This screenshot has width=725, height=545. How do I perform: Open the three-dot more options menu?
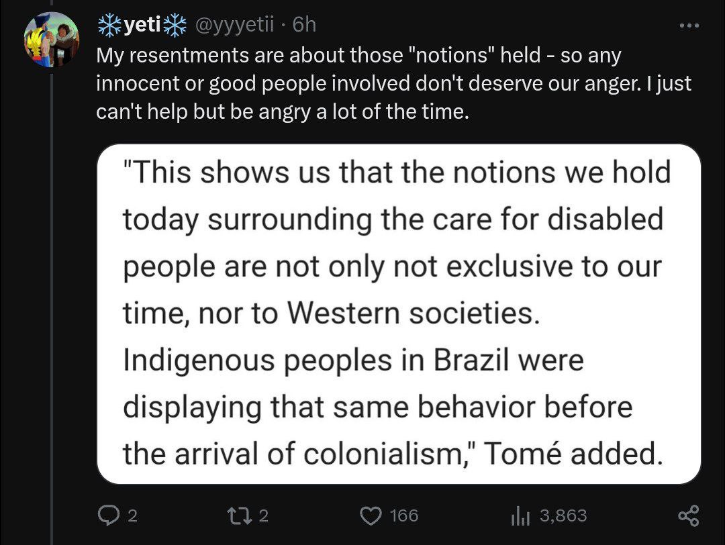(689, 26)
